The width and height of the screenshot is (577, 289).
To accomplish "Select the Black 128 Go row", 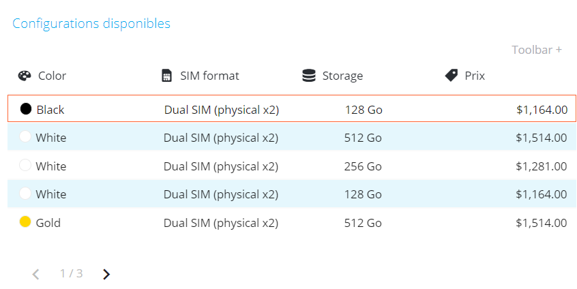I will (x=292, y=108).
